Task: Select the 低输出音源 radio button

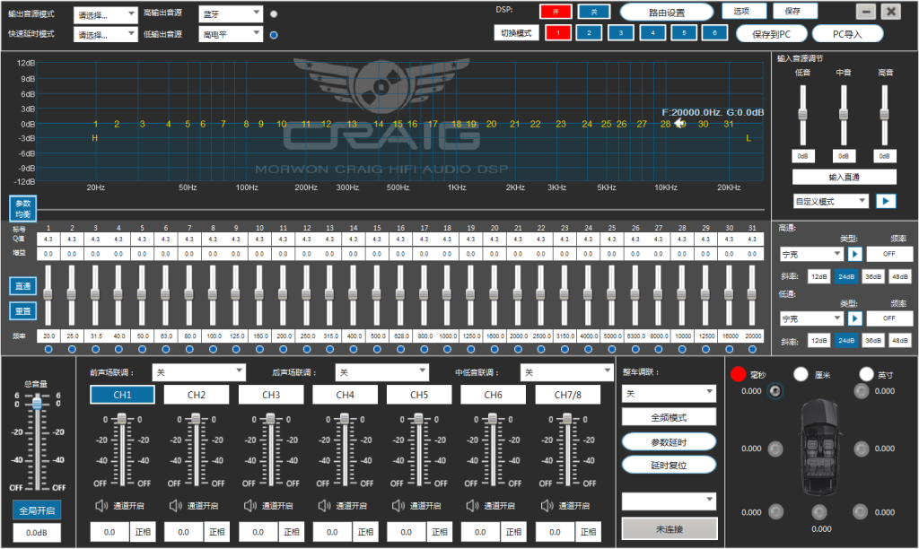Action: pyautogui.click(x=274, y=35)
